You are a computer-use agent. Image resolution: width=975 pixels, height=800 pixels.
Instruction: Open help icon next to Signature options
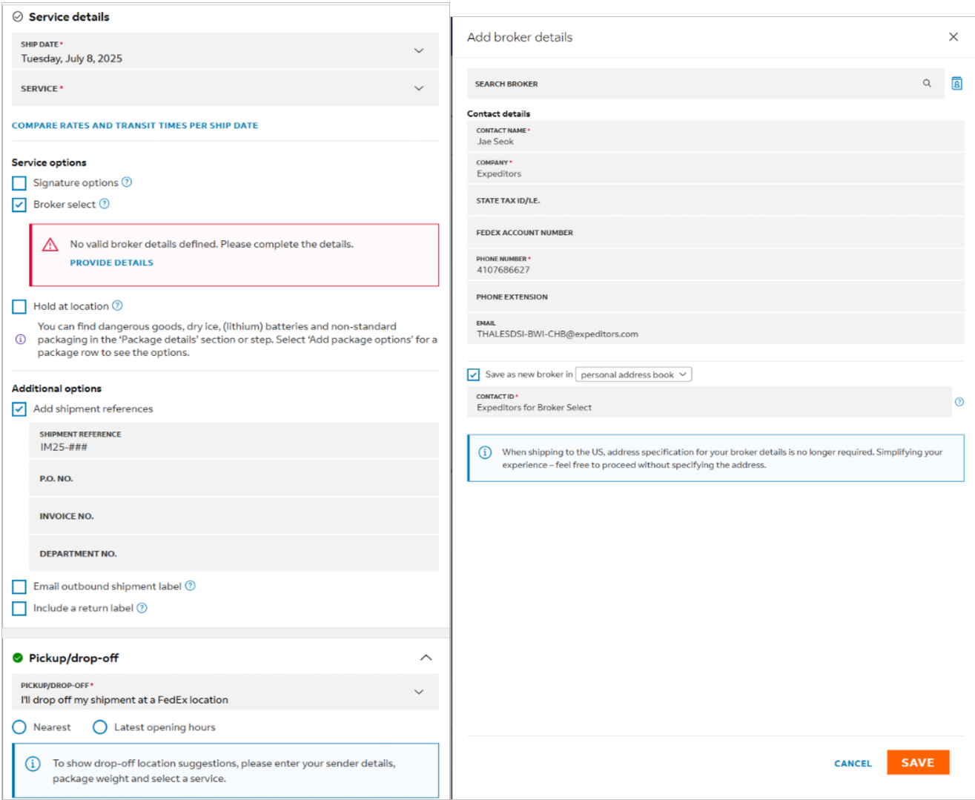[x=127, y=182]
